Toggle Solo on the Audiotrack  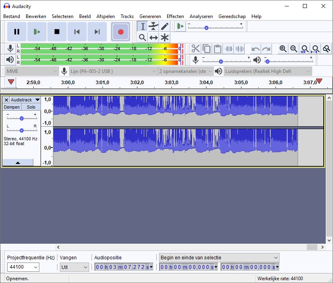point(31,107)
